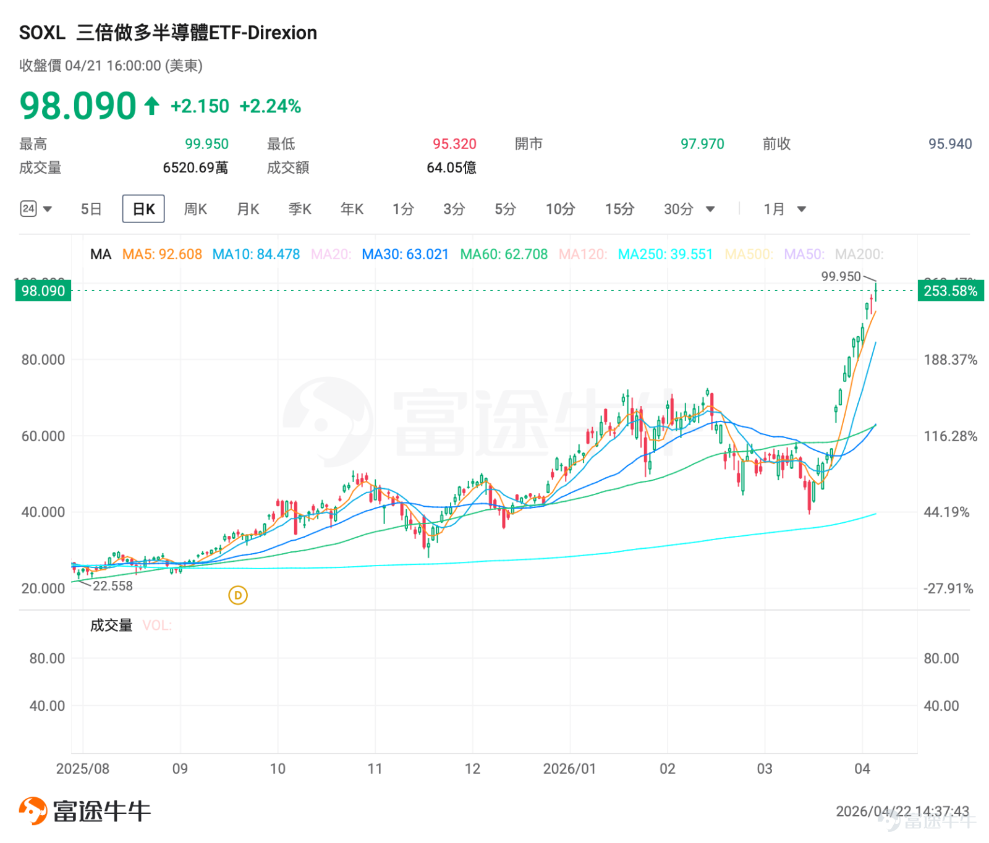Click the green up-arrow price indicator
Image resolution: width=989 pixels, height=843 pixels.
click(152, 106)
